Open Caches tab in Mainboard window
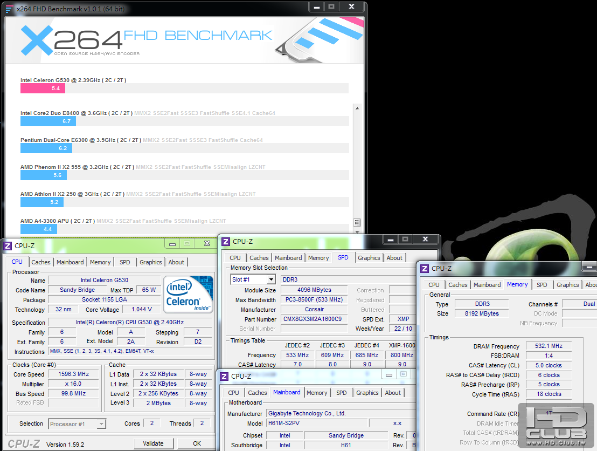The width and height of the screenshot is (597, 451). click(x=258, y=393)
